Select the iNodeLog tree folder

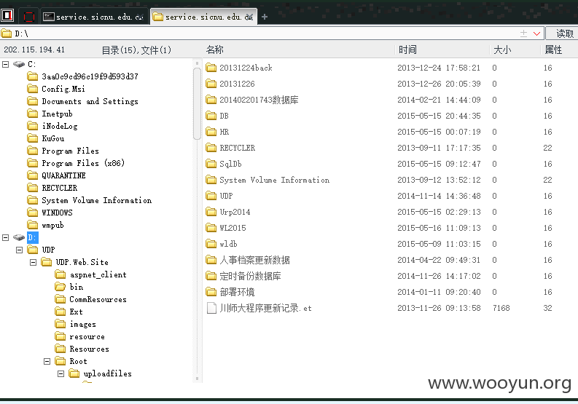coord(52,126)
